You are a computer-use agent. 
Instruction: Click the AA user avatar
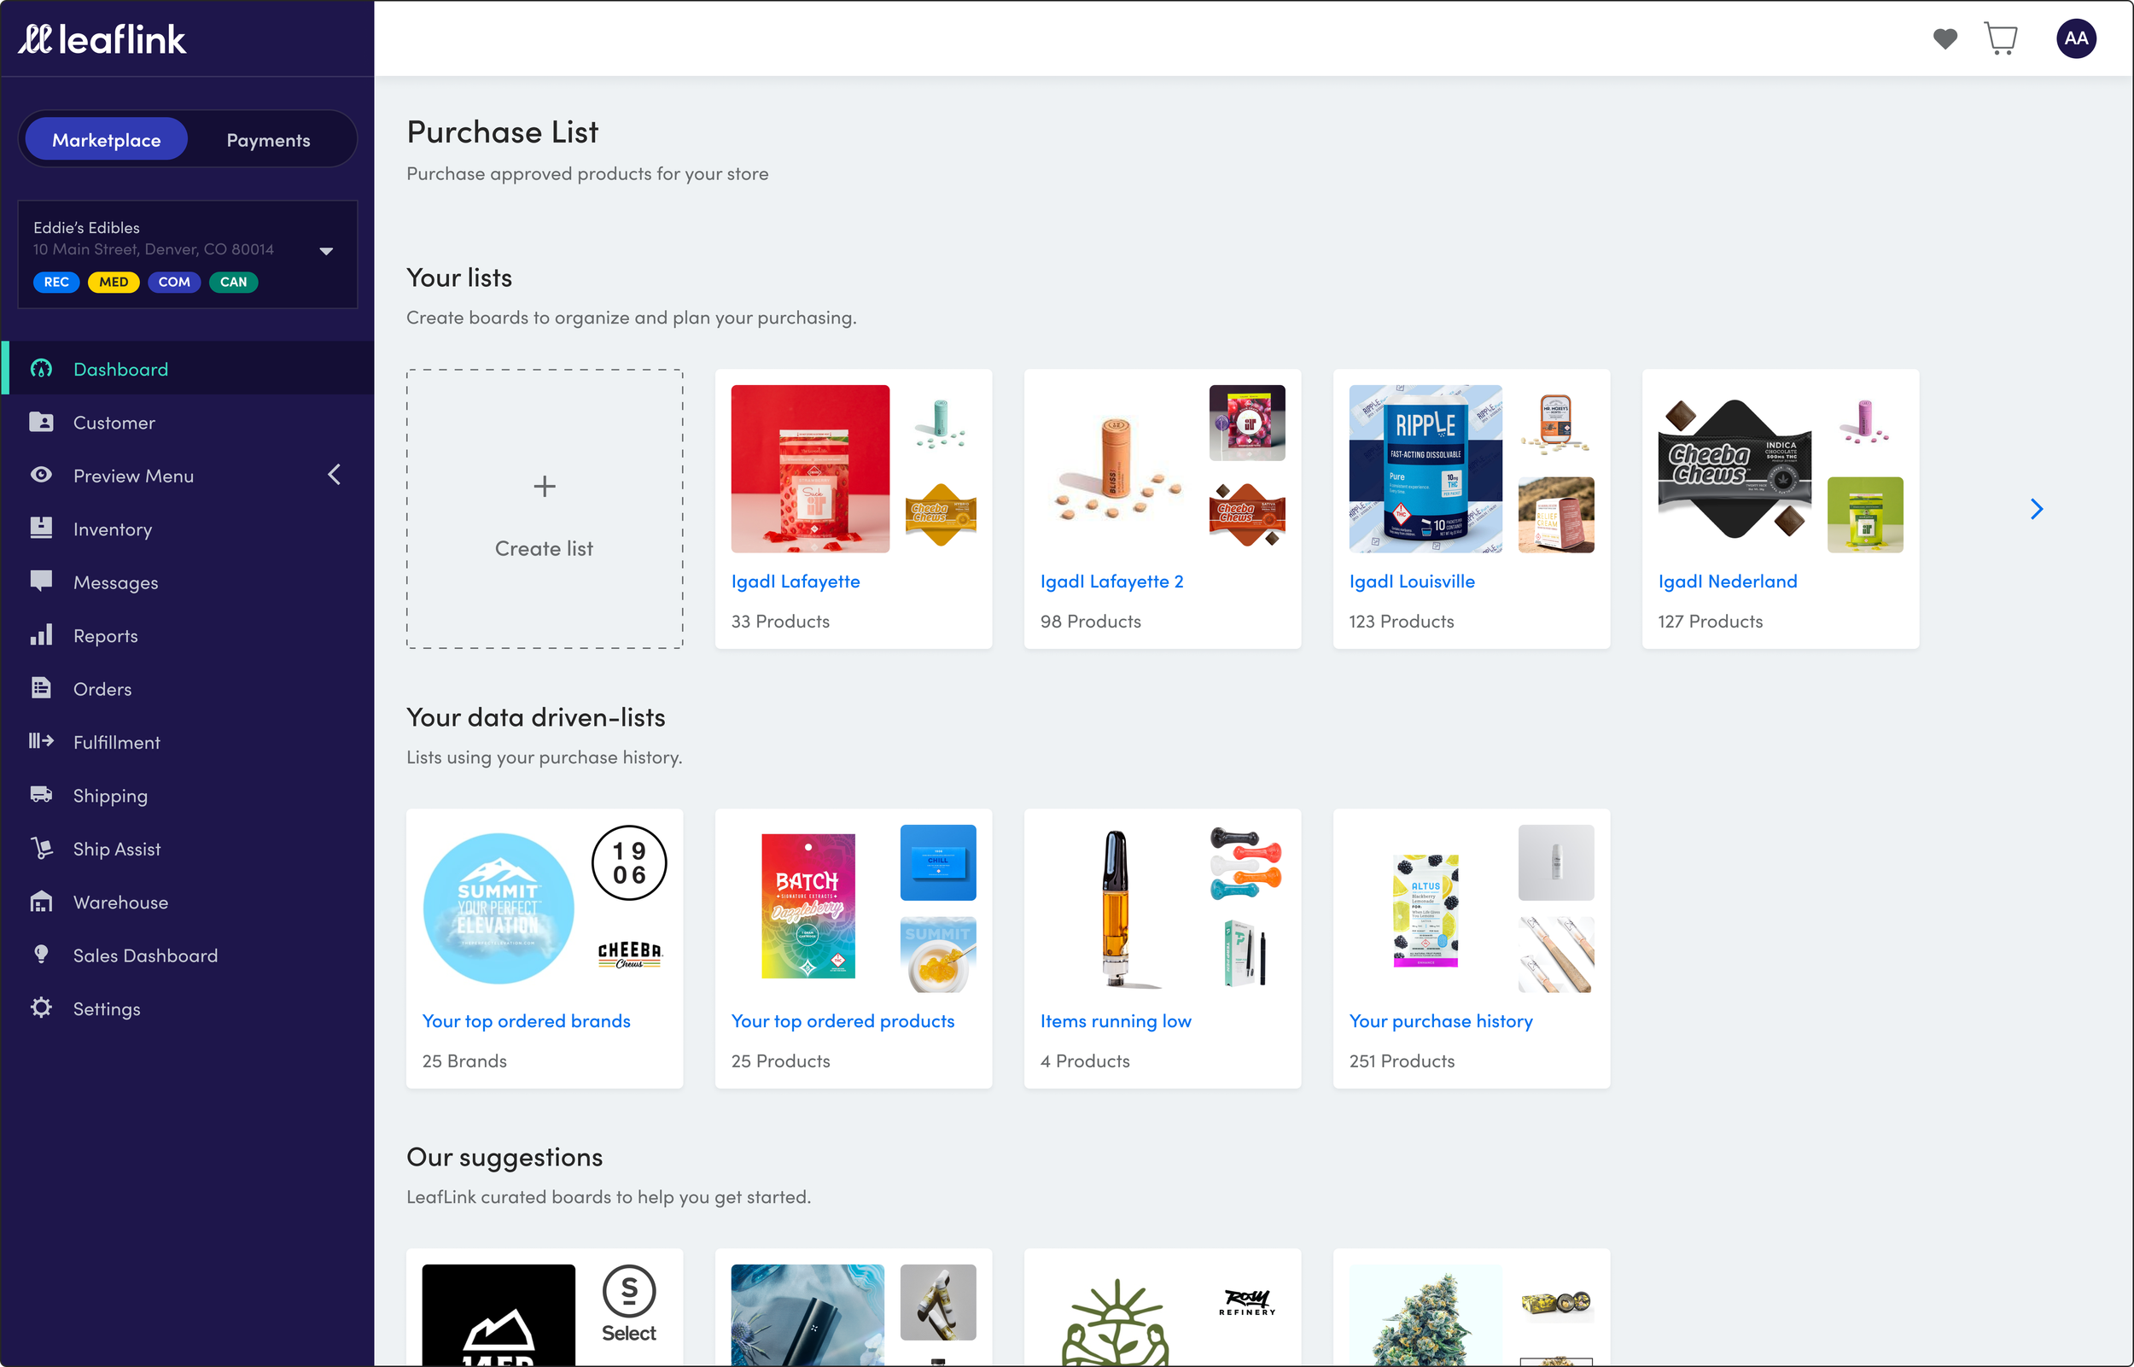coord(2075,38)
